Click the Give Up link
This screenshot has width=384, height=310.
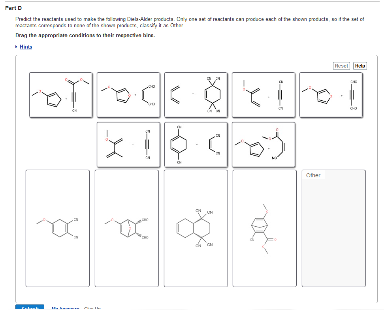[x=92, y=308]
